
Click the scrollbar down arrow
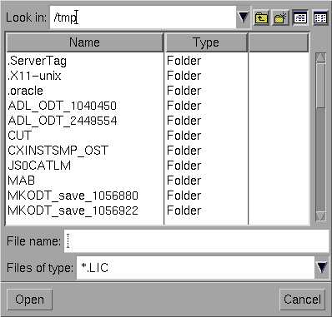coord(320,216)
